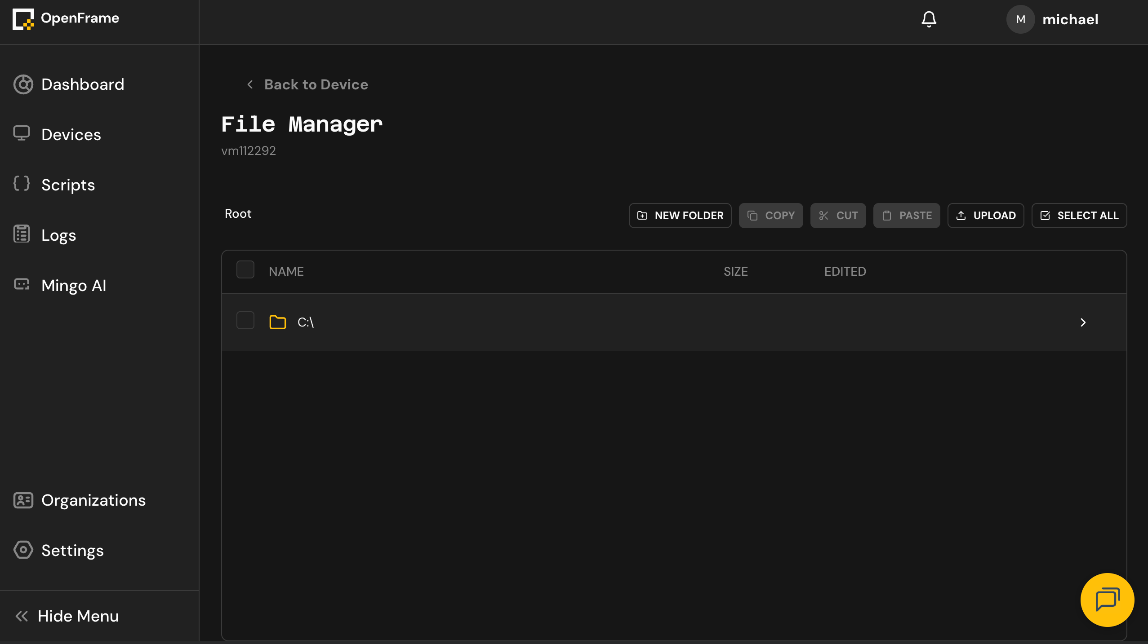Click the OpenFrame logo icon

pyautogui.click(x=23, y=19)
